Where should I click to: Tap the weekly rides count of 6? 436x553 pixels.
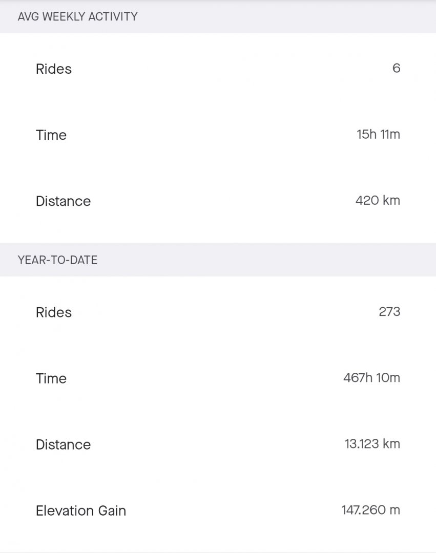[396, 68]
